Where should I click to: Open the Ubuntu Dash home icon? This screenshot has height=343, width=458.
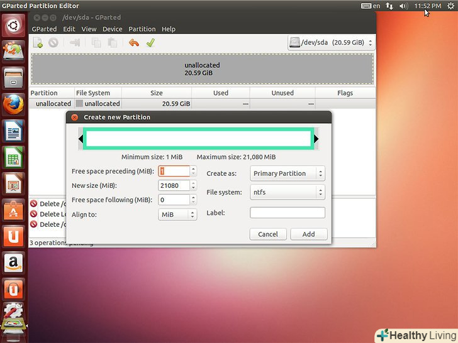point(13,26)
